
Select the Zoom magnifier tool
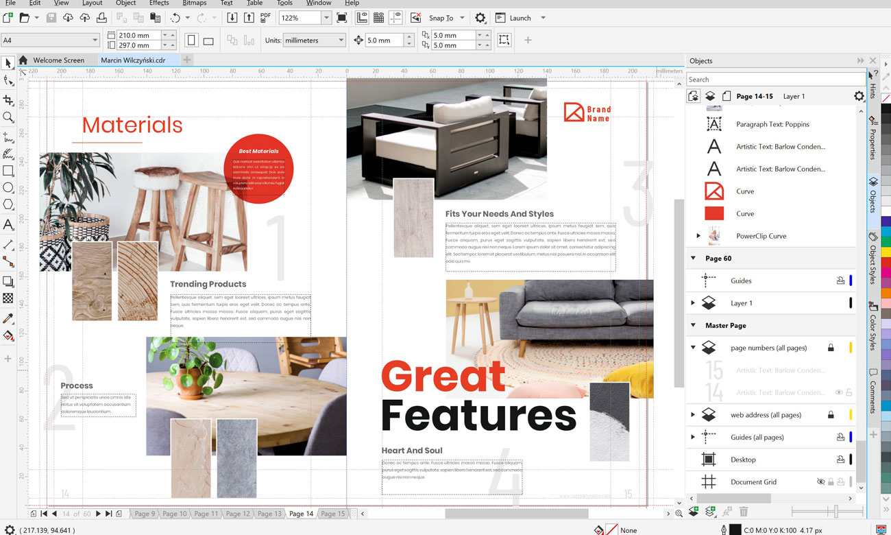[8, 117]
